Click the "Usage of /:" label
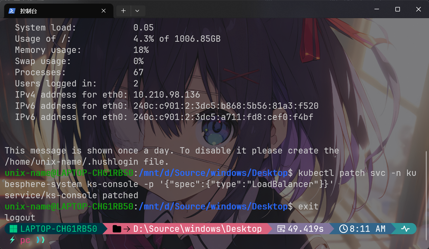429x249 pixels. pyautogui.click(x=43, y=39)
